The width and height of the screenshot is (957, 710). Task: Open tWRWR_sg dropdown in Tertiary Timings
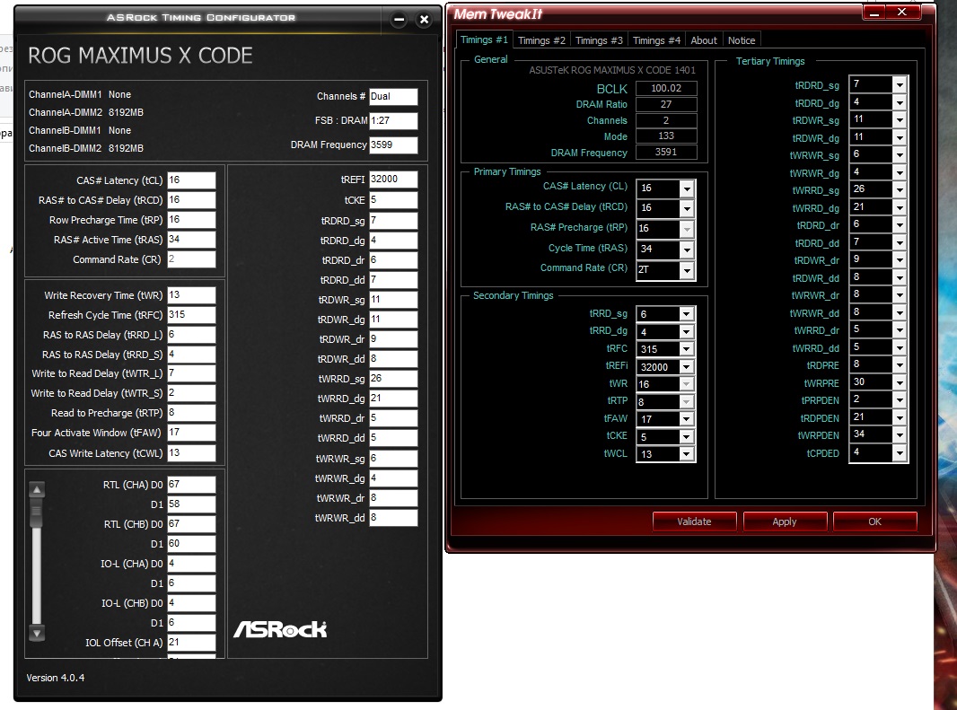click(x=900, y=155)
